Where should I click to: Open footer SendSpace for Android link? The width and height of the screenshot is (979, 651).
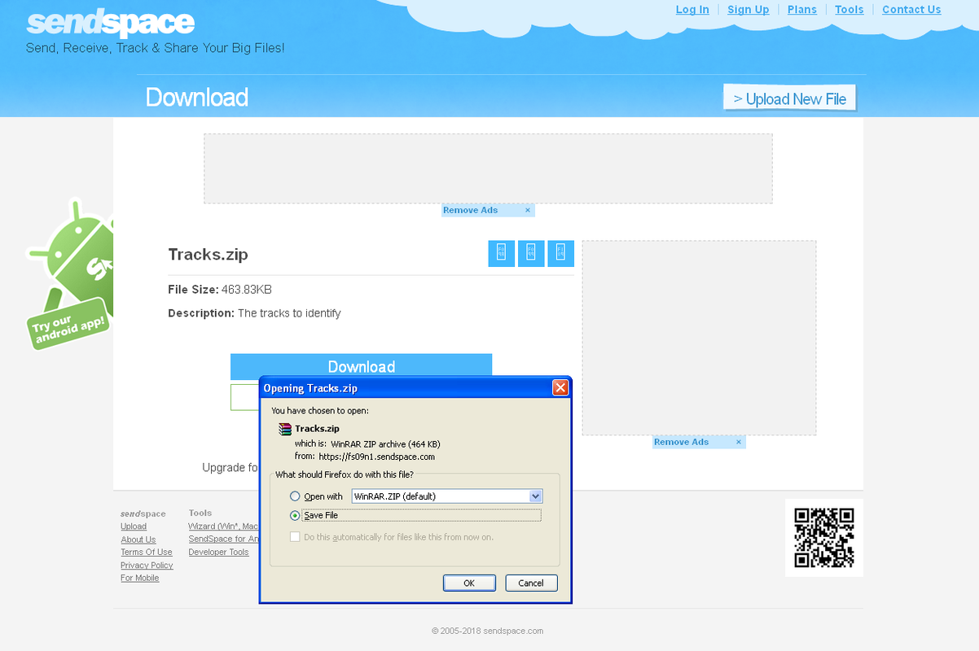coord(224,539)
